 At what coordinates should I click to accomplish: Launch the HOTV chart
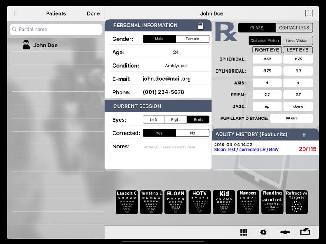pyautogui.click(x=200, y=202)
